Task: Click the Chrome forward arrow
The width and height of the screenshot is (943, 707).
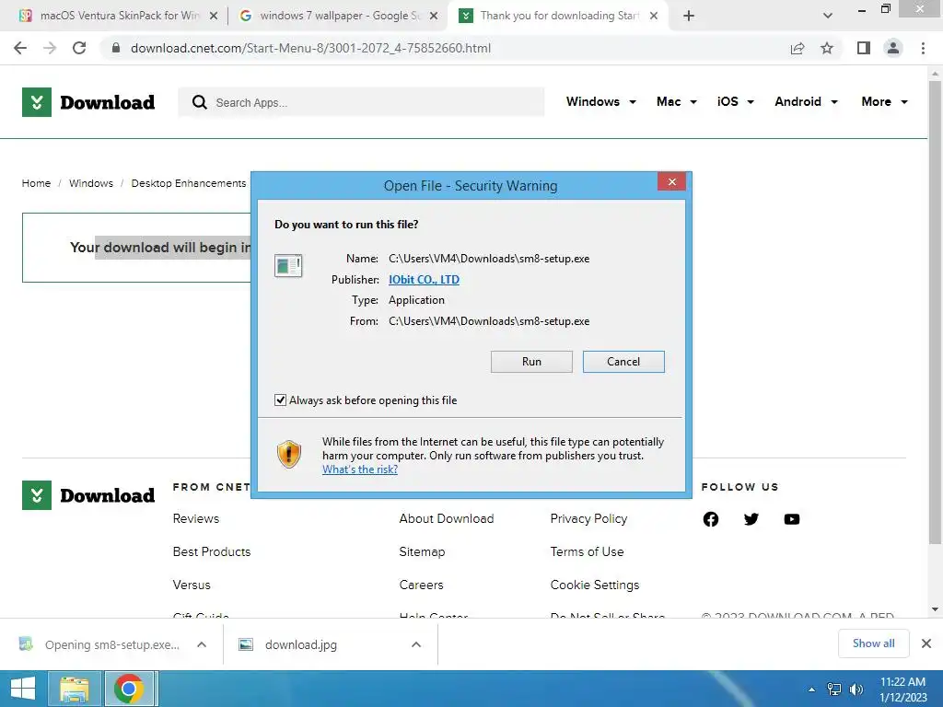Action: point(50,48)
